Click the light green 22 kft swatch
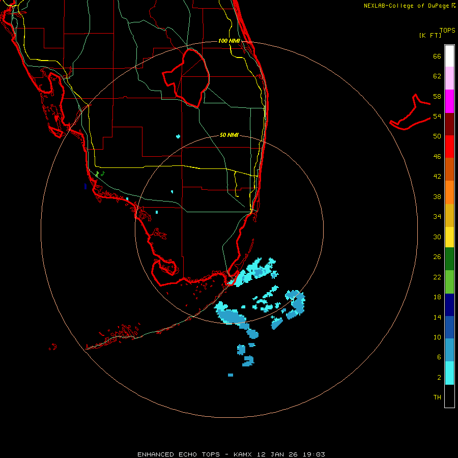The image size is (458, 458). (449, 282)
